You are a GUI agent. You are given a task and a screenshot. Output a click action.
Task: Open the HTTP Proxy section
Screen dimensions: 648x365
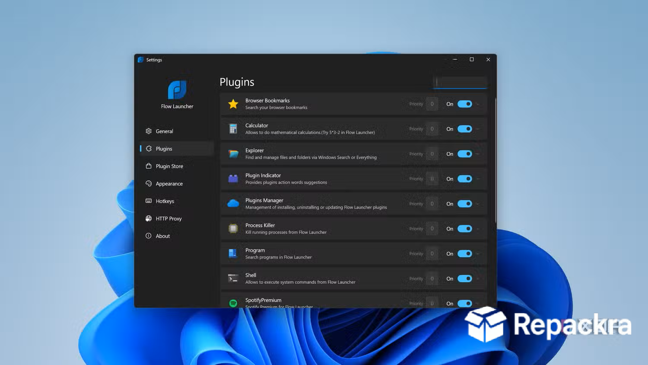(177, 218)
